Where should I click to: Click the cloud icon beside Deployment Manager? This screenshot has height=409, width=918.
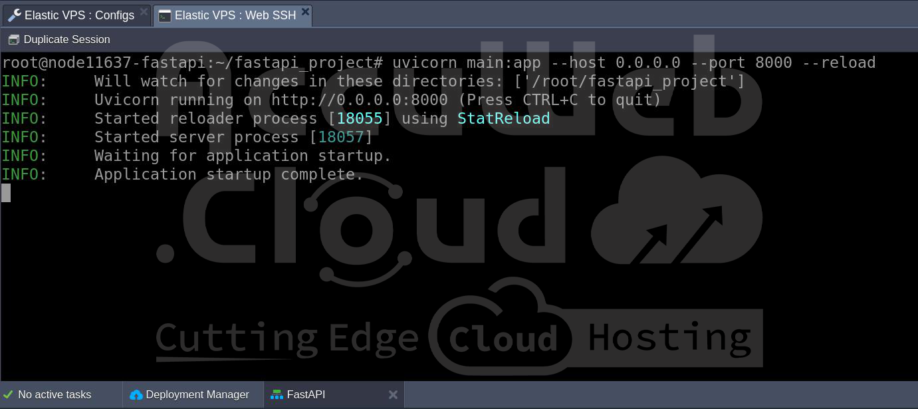coord(136,394)
